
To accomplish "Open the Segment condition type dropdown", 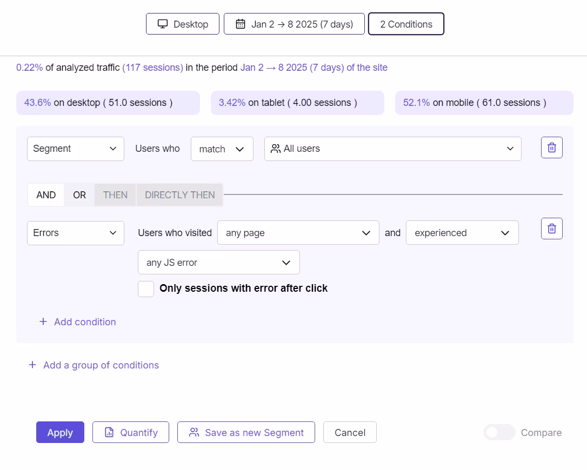I will click(76, 149).
